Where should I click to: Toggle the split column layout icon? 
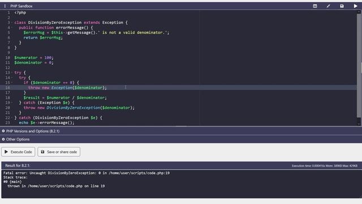(x=315, y=6)
